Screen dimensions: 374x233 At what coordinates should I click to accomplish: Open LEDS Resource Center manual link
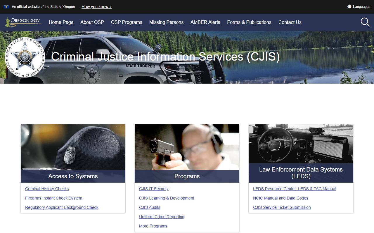[x=295, y=189]
